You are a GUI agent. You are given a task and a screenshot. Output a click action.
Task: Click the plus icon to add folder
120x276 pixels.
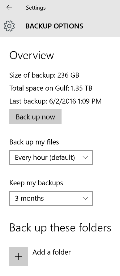(19, 257)
